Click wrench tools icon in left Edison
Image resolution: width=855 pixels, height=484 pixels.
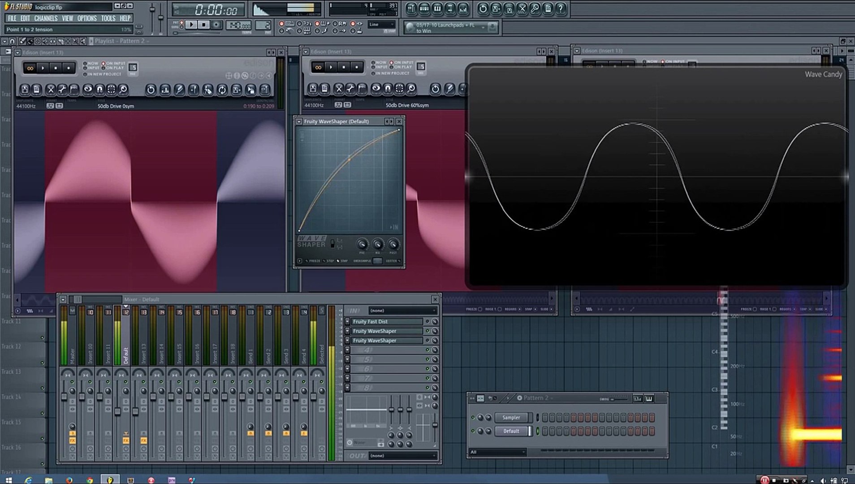click(x=62, y=90)
